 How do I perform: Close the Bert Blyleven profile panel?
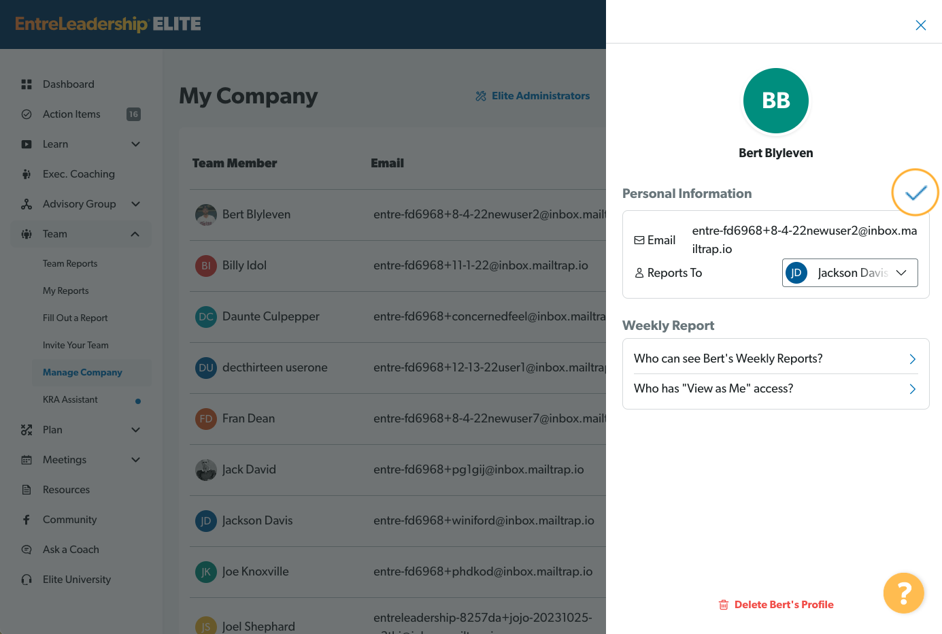pos(921,25)
